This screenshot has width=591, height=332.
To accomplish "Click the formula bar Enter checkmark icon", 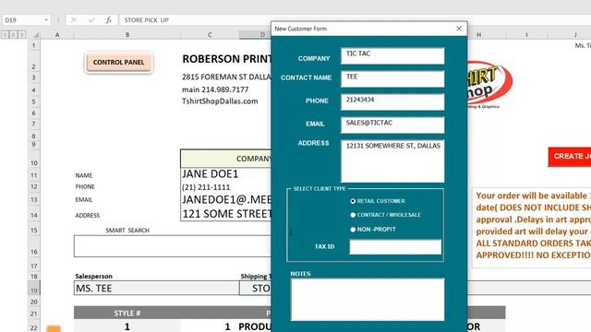I will [91, 20].
